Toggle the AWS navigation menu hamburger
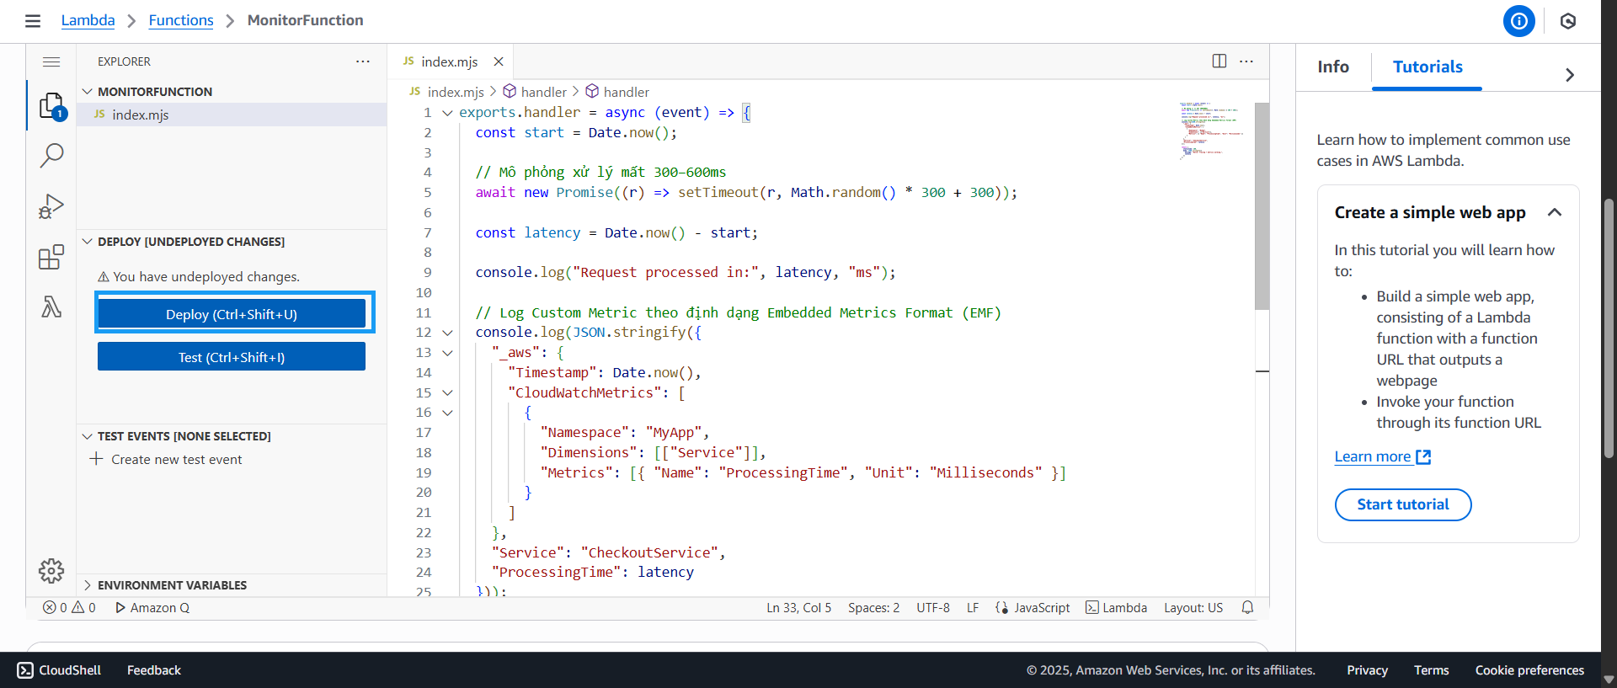This screenshot has height=688, width=1617. [x=33, y=21]
